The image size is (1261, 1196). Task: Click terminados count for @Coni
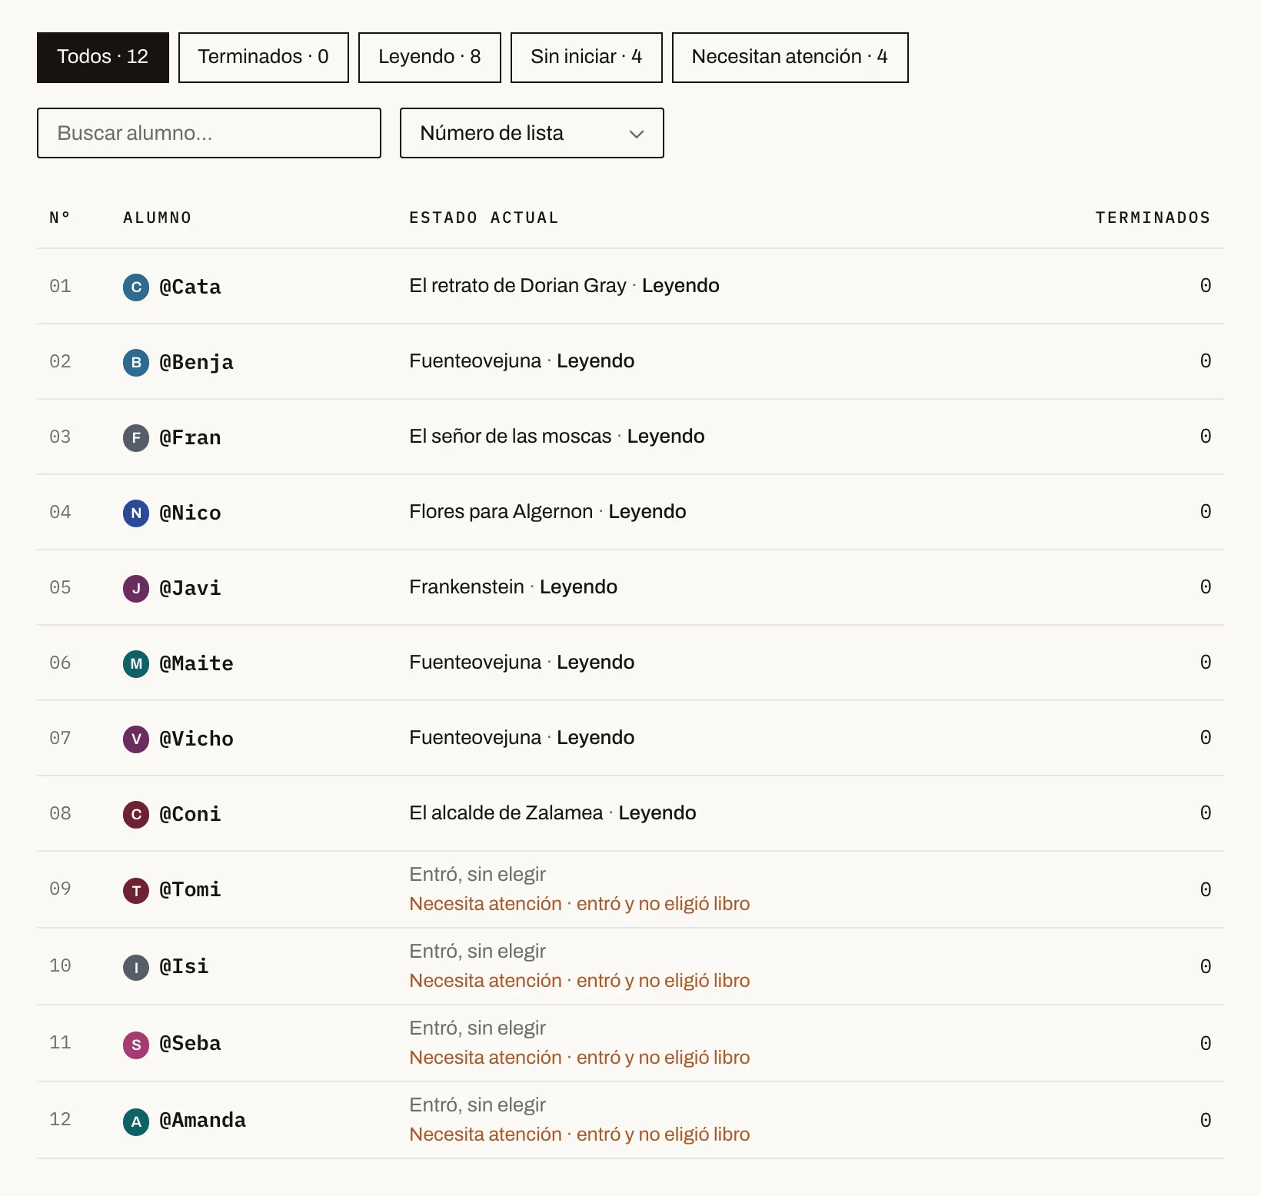1206,813
